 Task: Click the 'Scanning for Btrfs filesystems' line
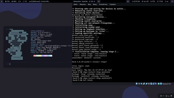(x=87, y=15)
